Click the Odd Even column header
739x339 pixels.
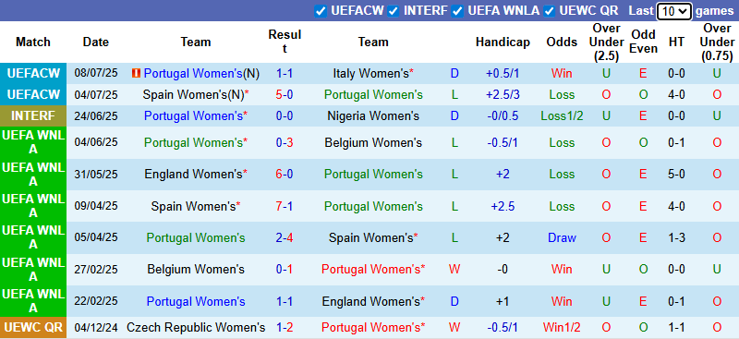(643, 42)
